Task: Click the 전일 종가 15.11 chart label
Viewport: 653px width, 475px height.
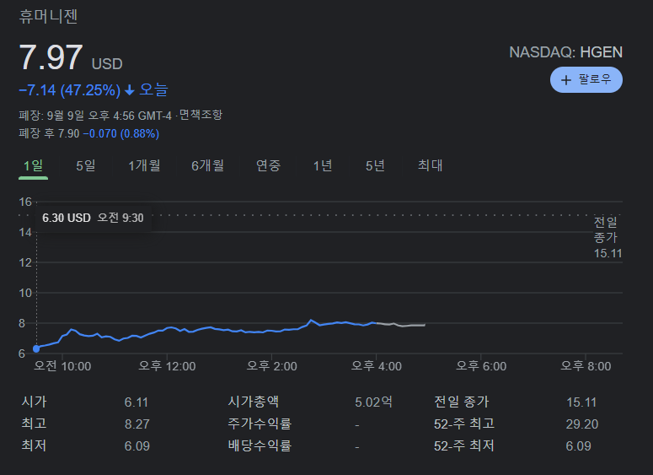Action: (608, 237)
